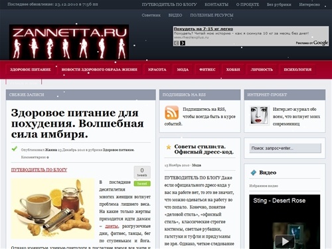Click the Подпишитесь на RSS description text
Screen dimensions: 332x249
(200, 116)
